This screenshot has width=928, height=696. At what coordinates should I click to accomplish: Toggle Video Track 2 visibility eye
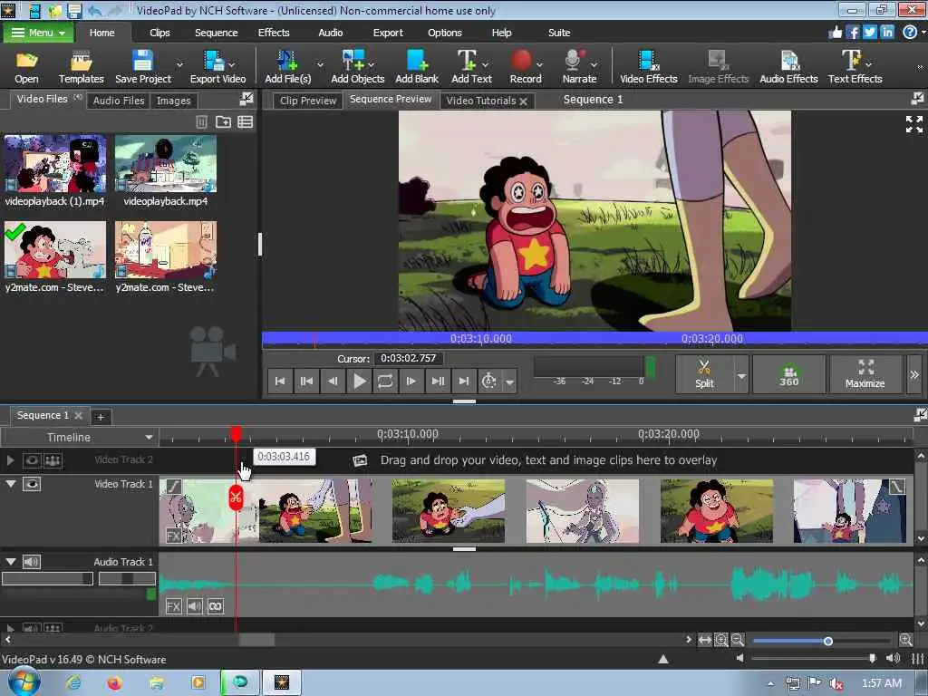tap(32, 460)
